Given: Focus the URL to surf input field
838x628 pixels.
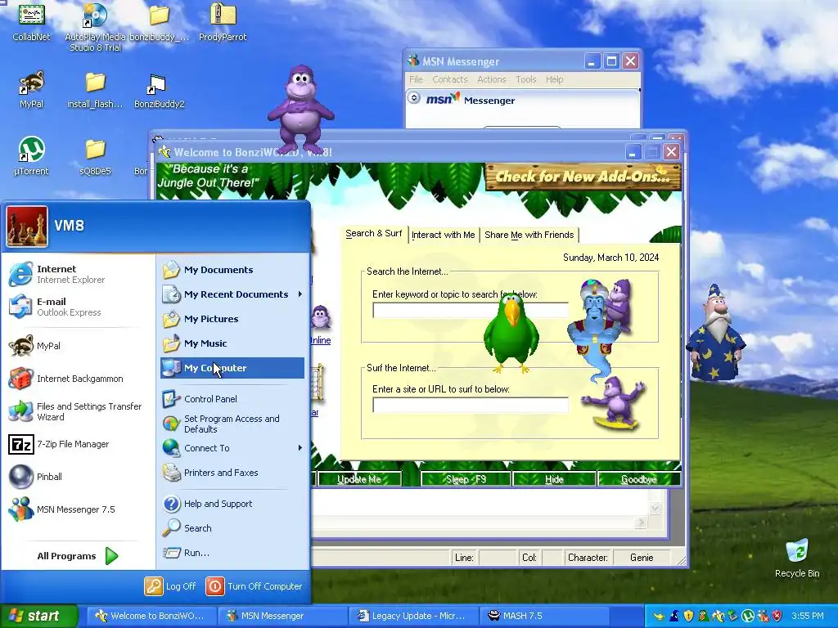Looking at the screenshot, I should tap(471, 405).
